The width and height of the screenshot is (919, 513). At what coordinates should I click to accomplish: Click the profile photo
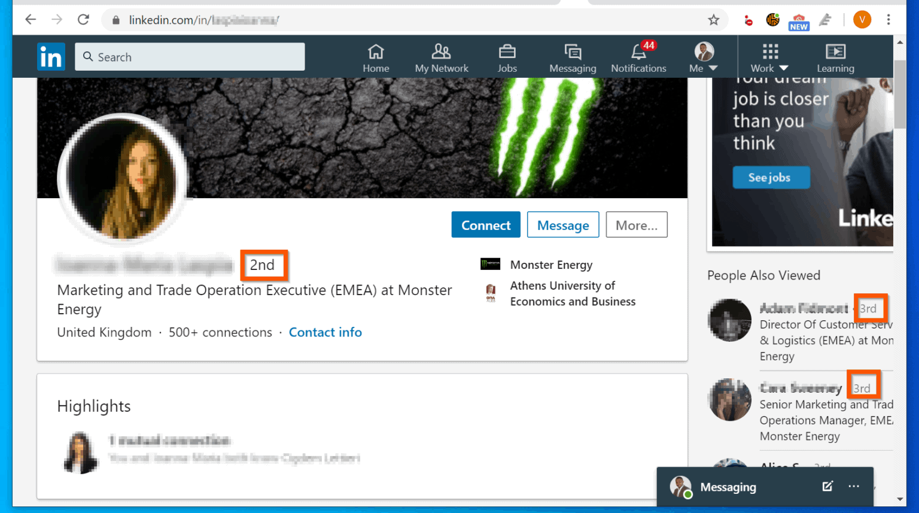[122, 179]
